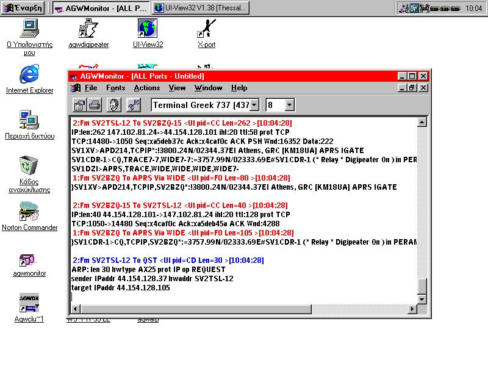Click the 'IP:len:262 147.102.81.24' line
The height and width of the screenshot is (366, 488).
point(180,132)
